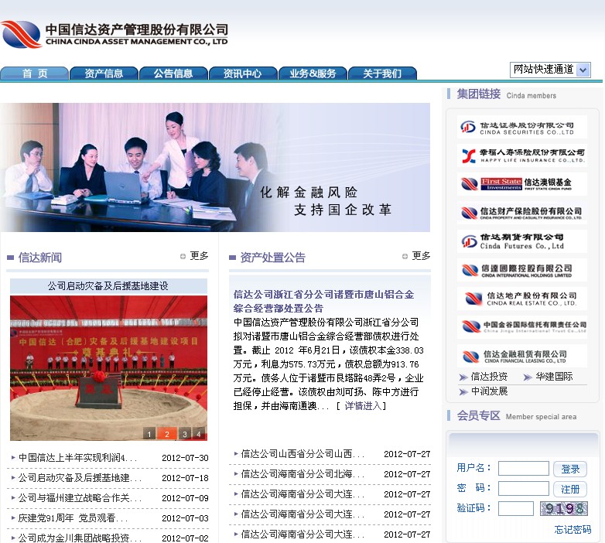Follow the 信达投资 link
Viewport: 605px width, 543px height.
[489, 377]
